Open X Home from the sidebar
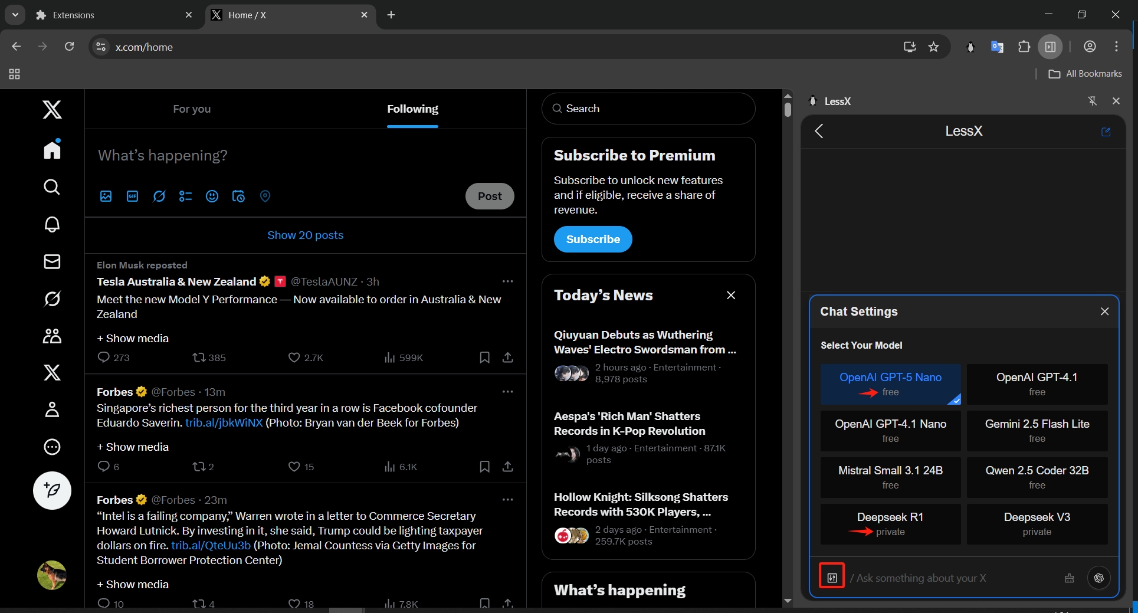 [52, 149]
